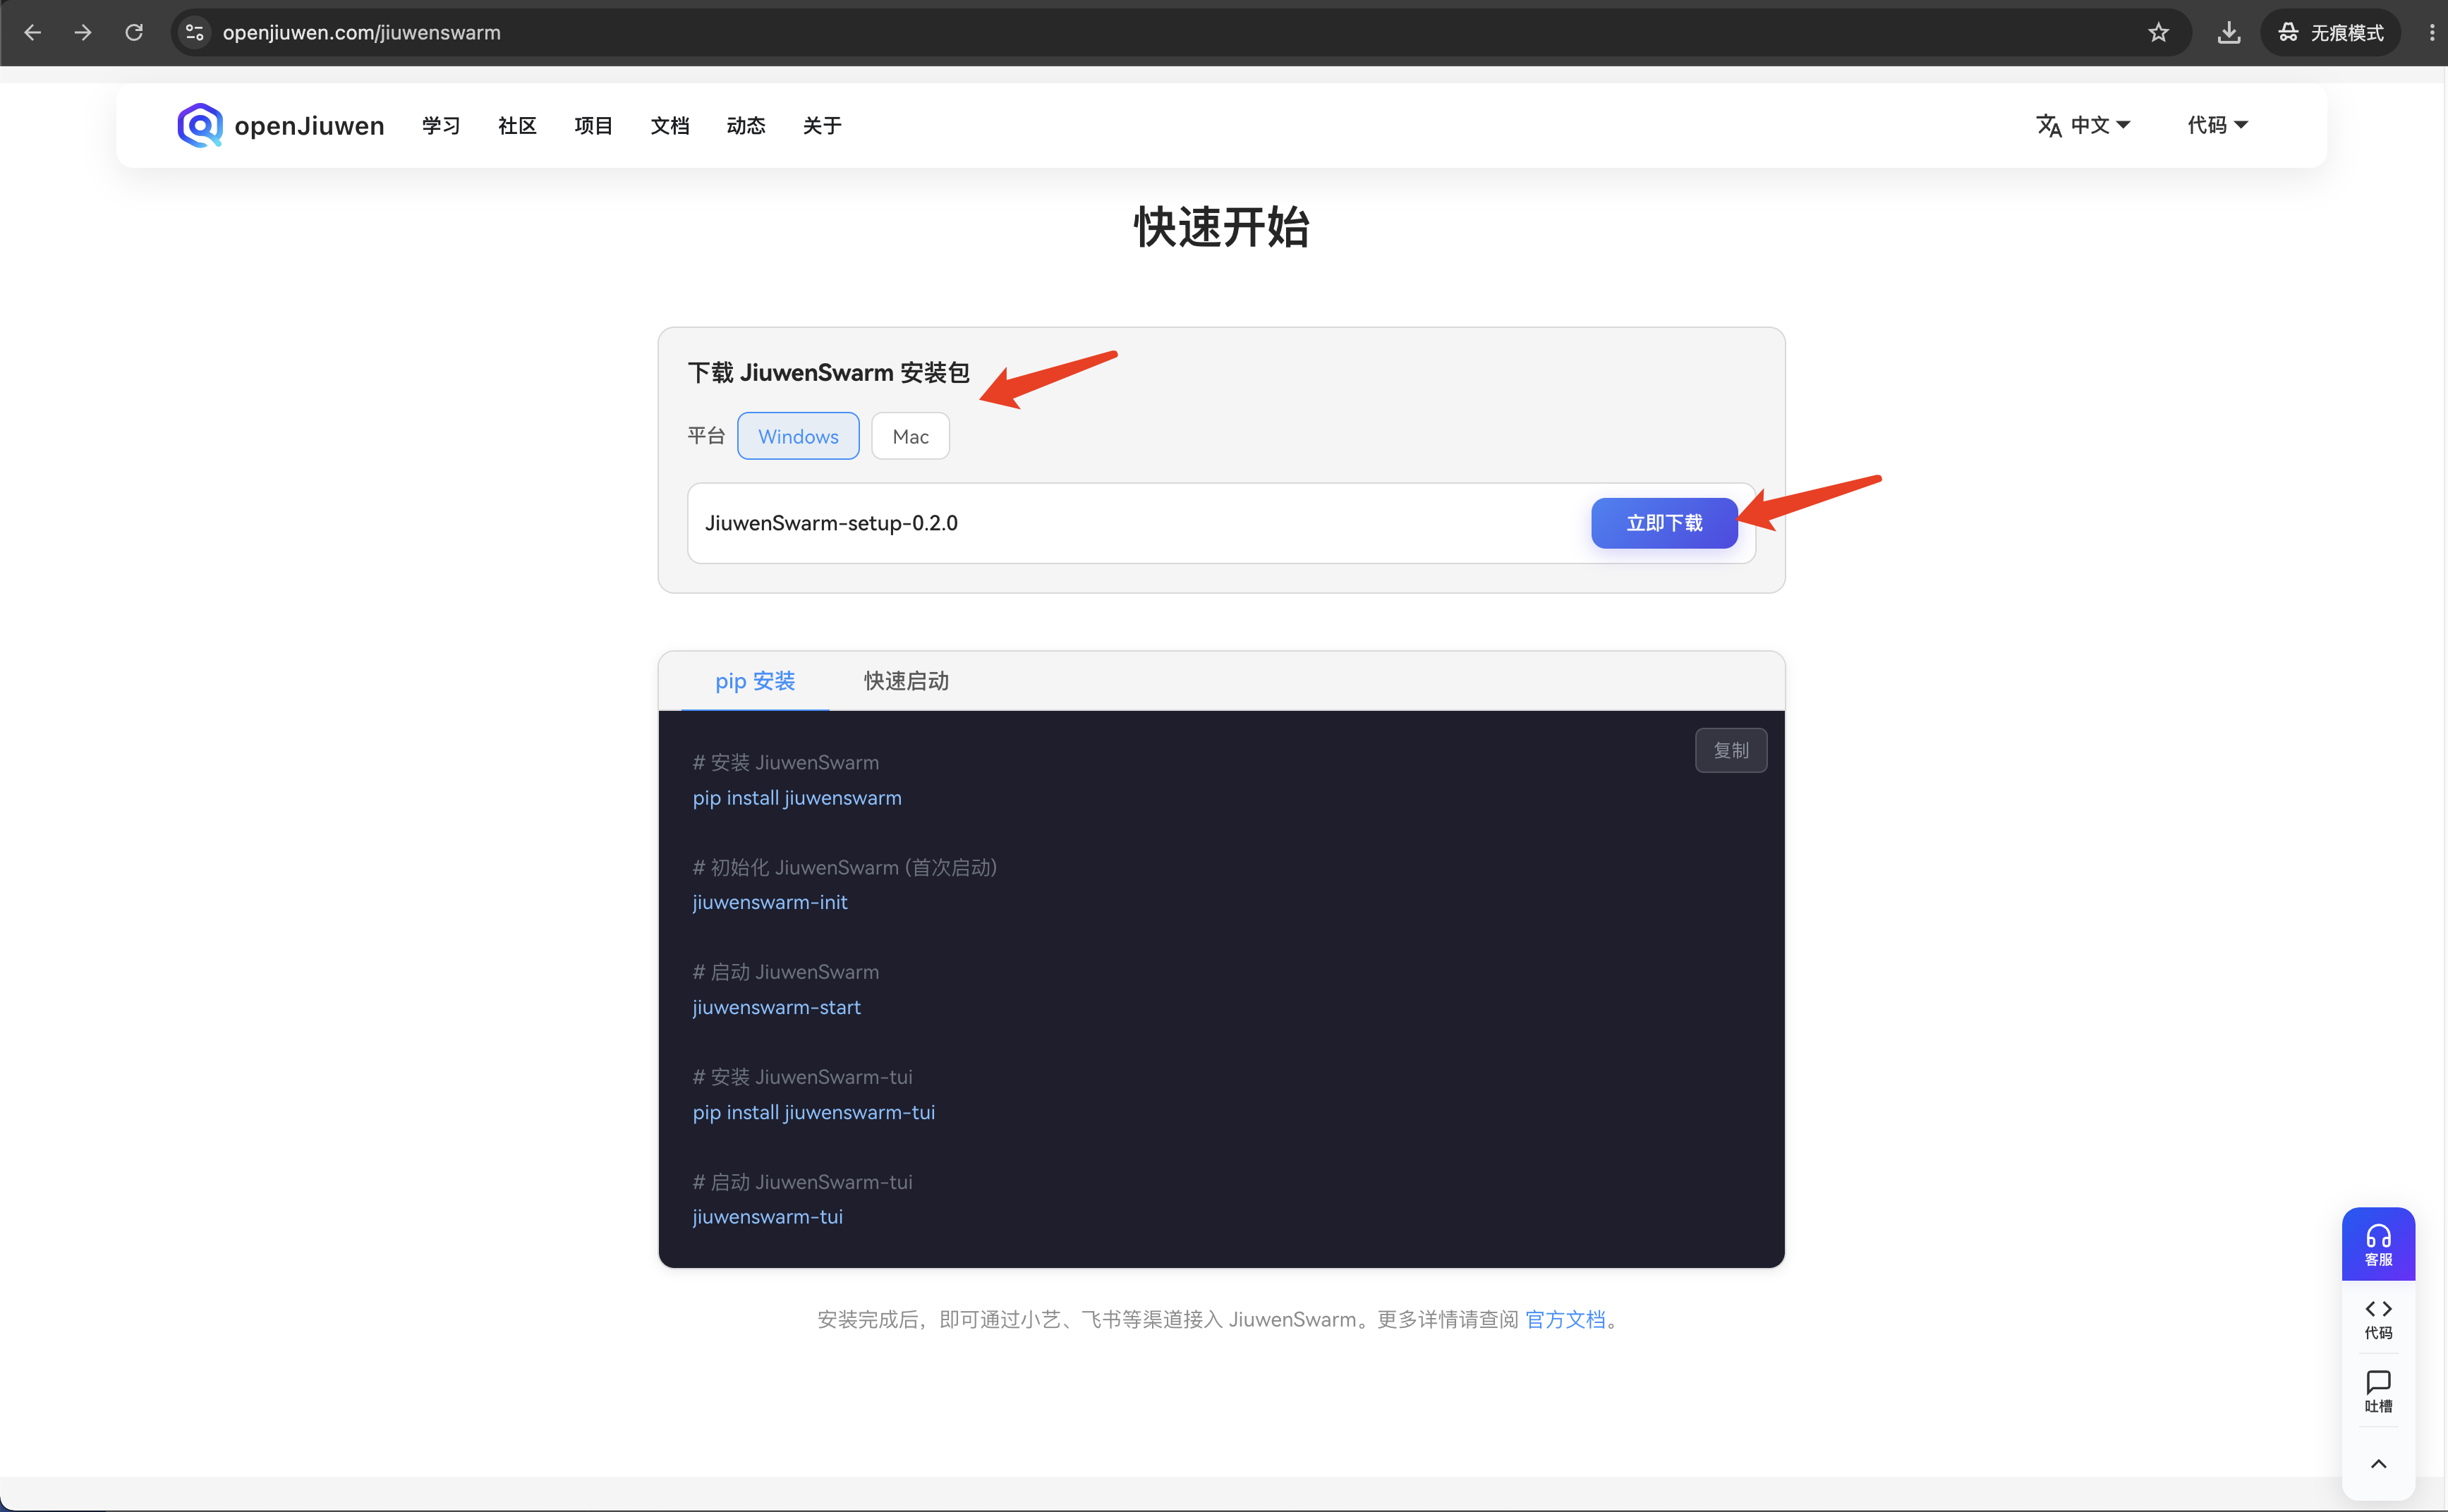Click the final jiuwenswarm-tui command line
This screenshot has height=1512, width=2448.
pos(768,1217)
